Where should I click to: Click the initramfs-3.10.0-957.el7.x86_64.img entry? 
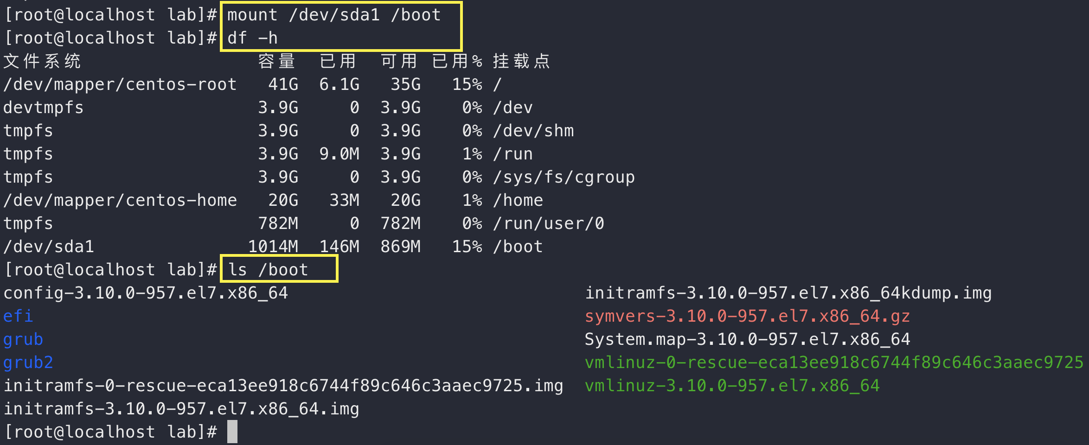click(181, 409)
